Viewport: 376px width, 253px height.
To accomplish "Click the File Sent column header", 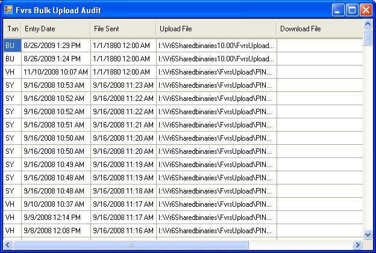I will pos(124,29).
